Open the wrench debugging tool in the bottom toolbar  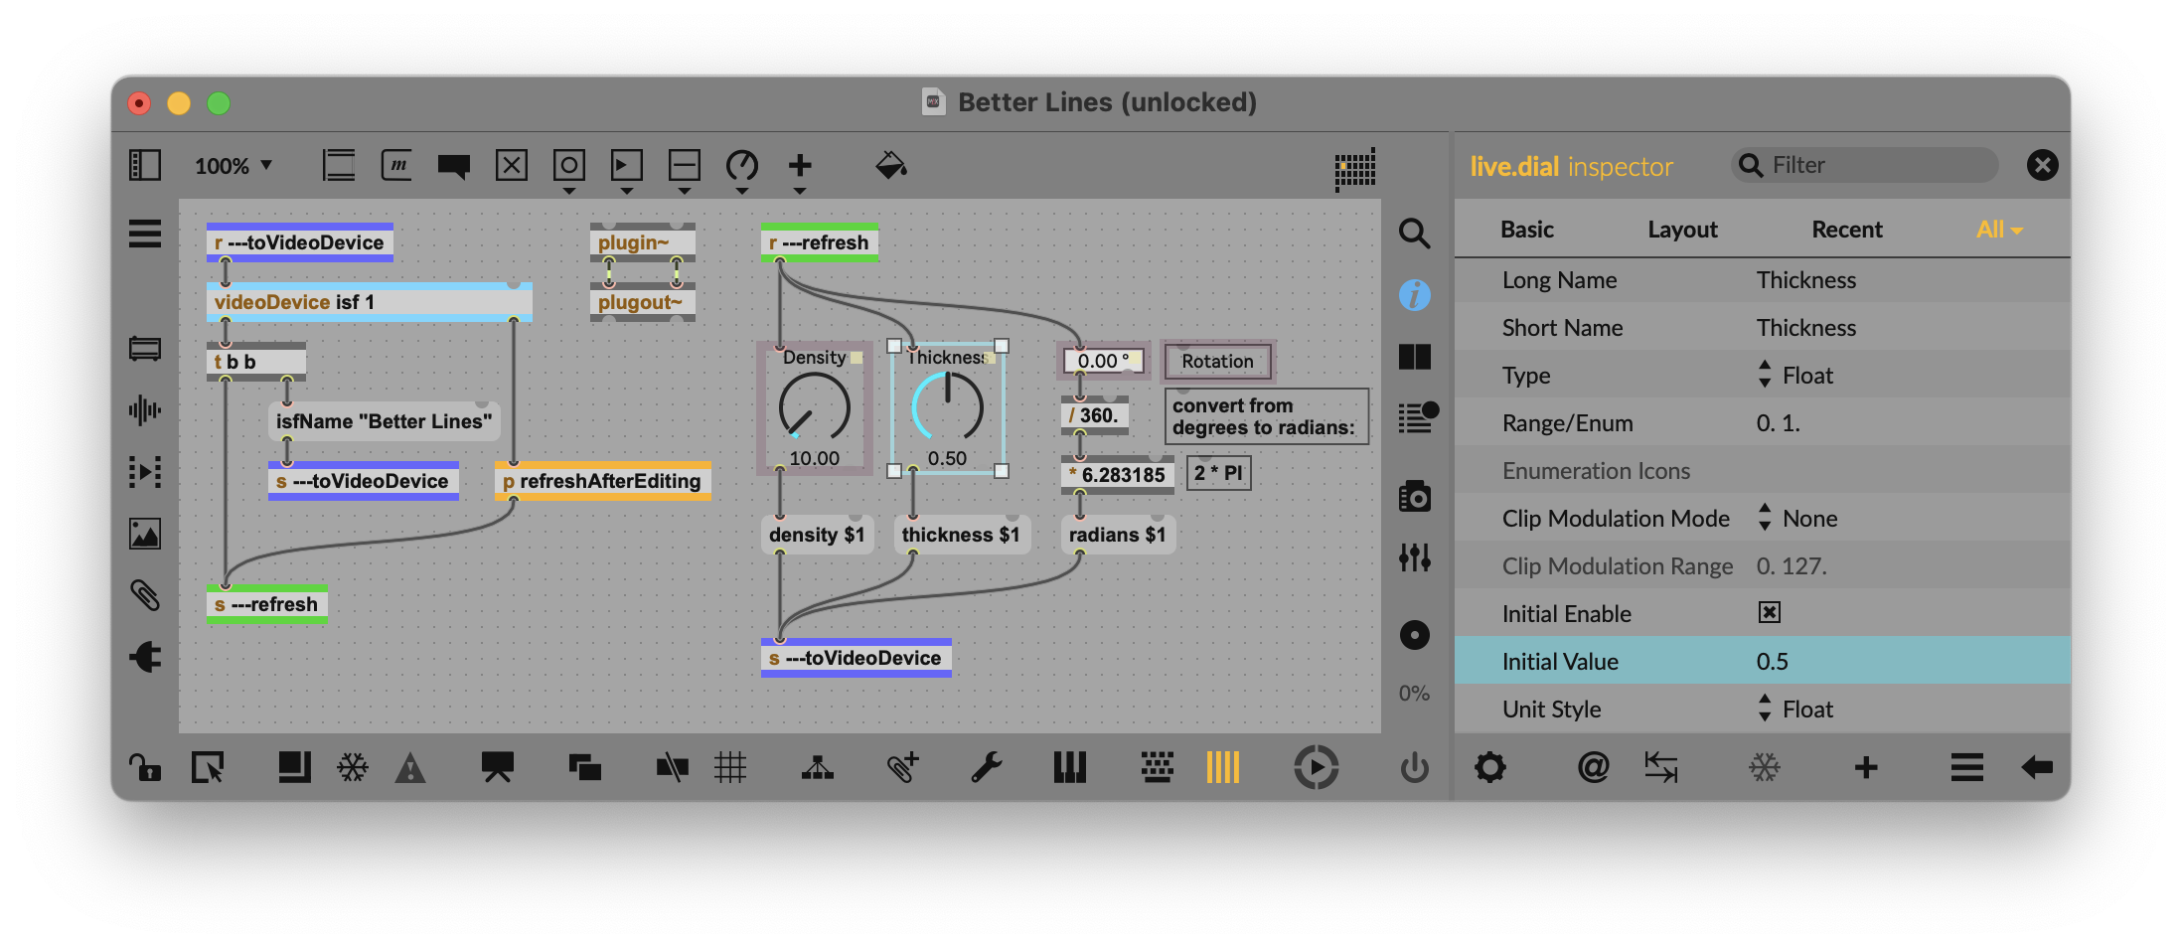986,767
